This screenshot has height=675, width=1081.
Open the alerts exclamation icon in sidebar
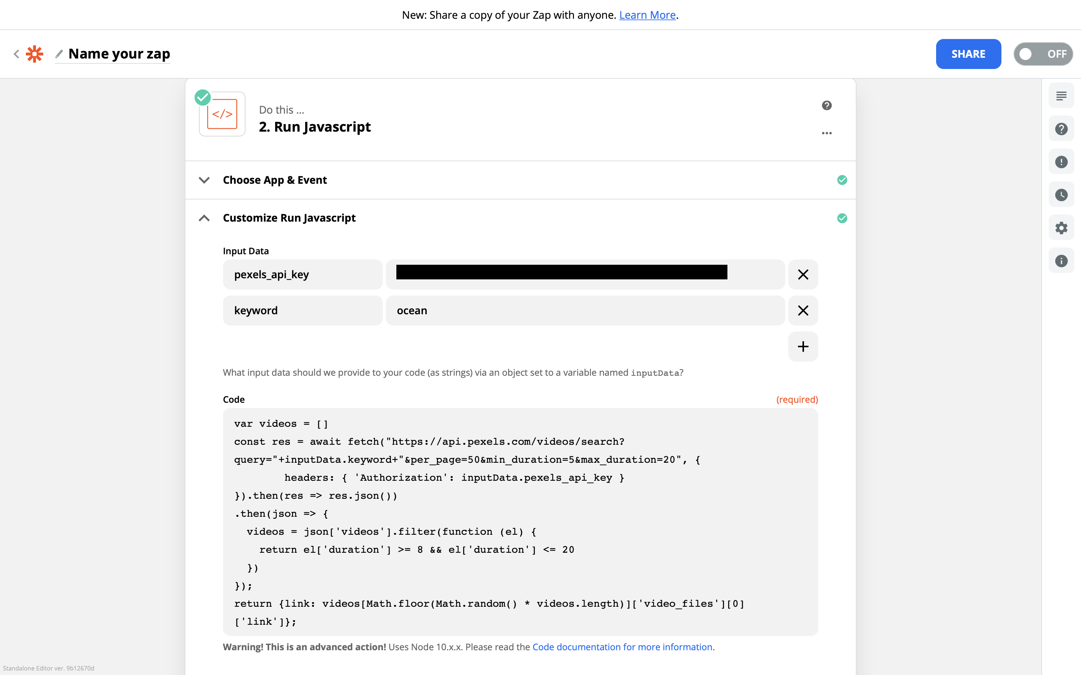(1061, 162)
